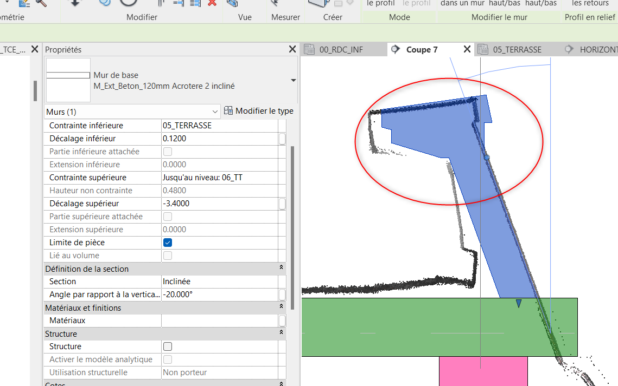The height and width of the screenshot is (386, 618).
Task: Click small button right of the angle value
Action: [x=282, y=295]
